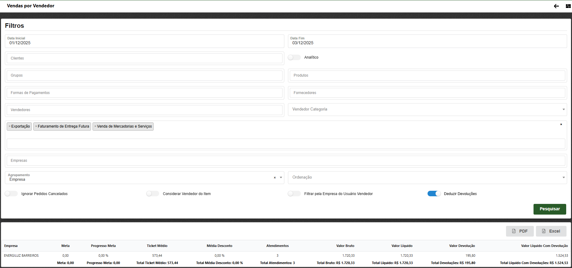Clear the Agrupamento Empresa selection

[x=275, y=178]
